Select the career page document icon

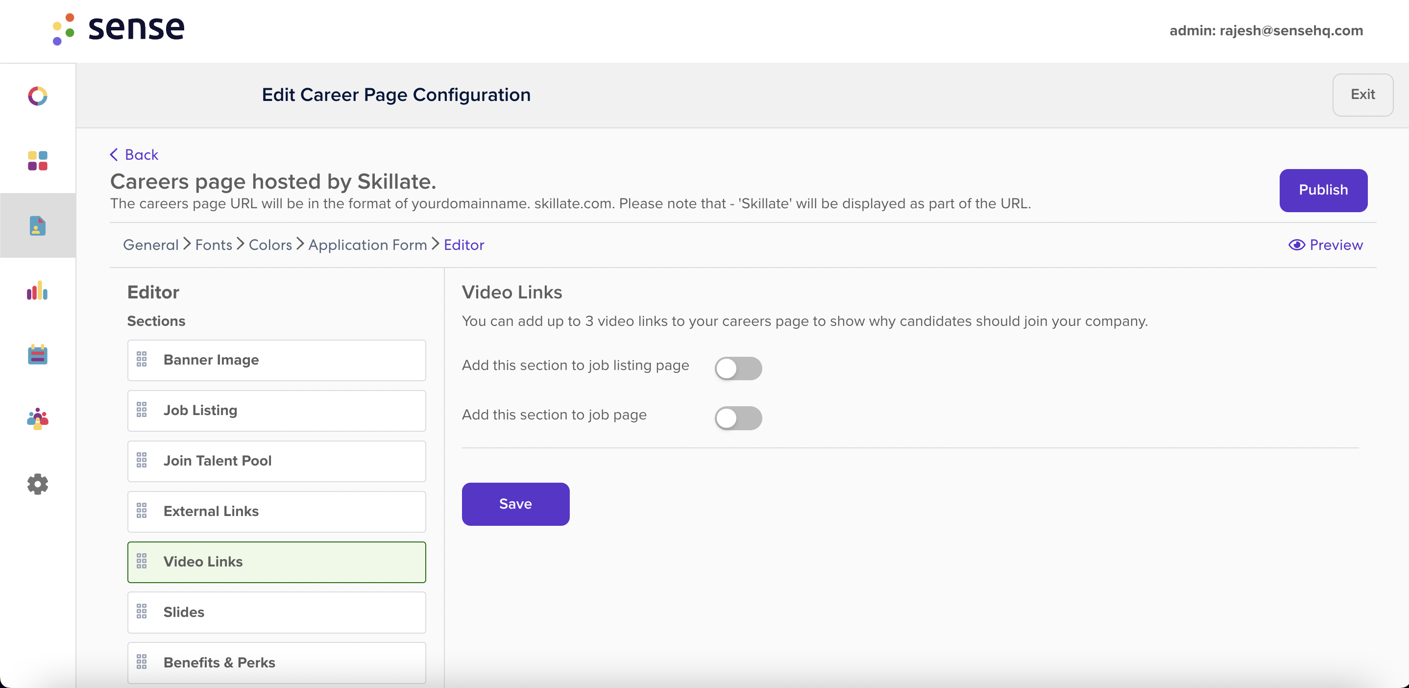(37, 225)
